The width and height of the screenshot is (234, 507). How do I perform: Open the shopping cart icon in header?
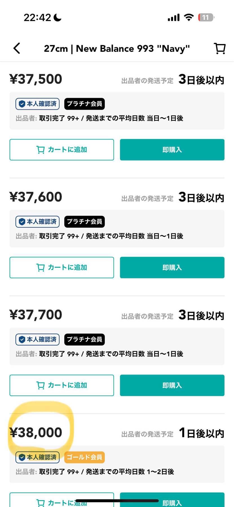pos(220,48)
